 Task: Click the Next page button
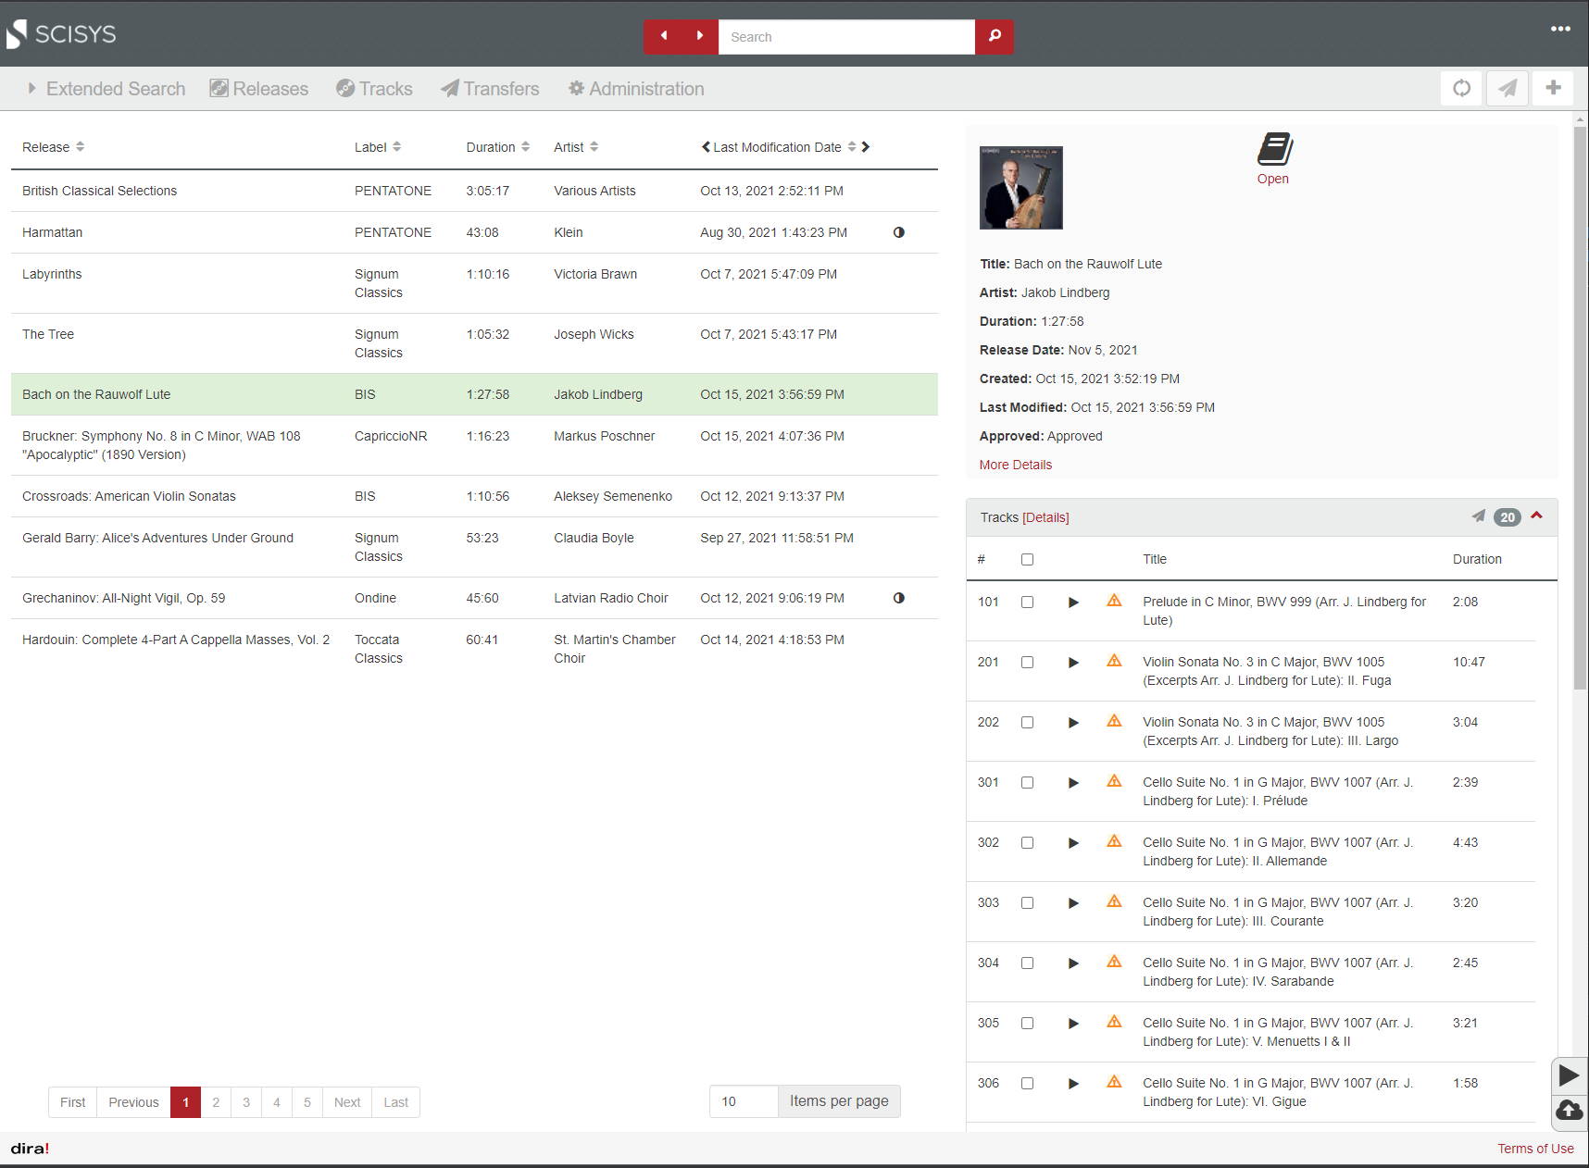click(x=347, y=1102)
